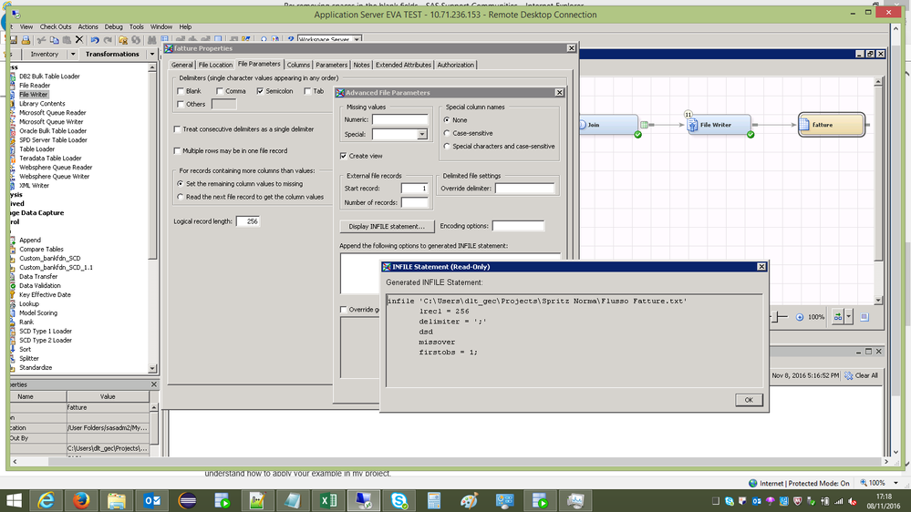Enable the Comma delimiter checkbox

tap(219, 91)
